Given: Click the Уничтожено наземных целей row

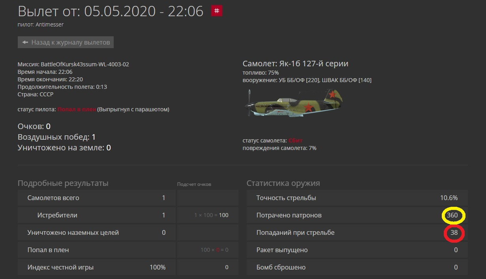Looking at the screenshot, I should [96, 232].
